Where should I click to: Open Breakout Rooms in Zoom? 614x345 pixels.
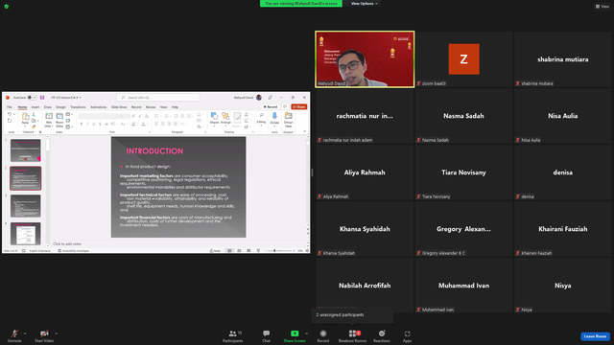tap(352, 335)
